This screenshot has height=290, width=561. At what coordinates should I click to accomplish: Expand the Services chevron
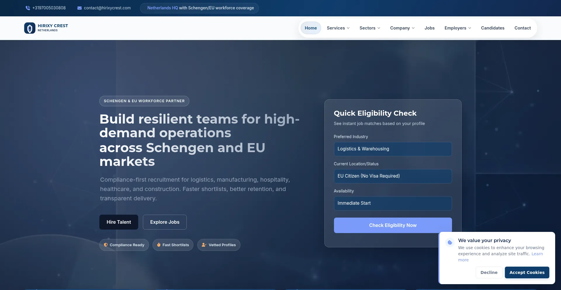(348, 28)
